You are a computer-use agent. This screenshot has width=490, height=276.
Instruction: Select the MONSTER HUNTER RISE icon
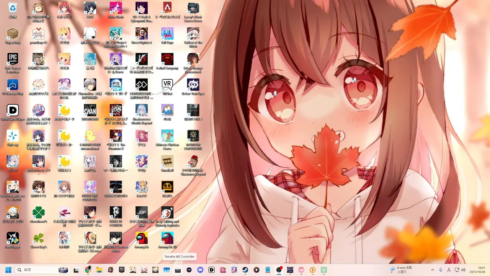tap(193, 136)
